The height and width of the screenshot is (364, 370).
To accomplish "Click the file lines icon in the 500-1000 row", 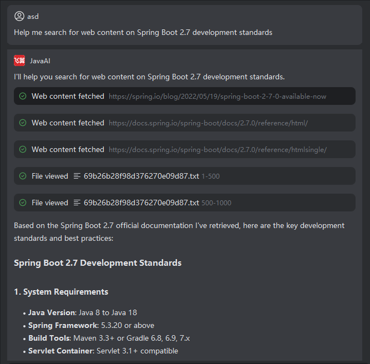I will [x=78, y=203].
